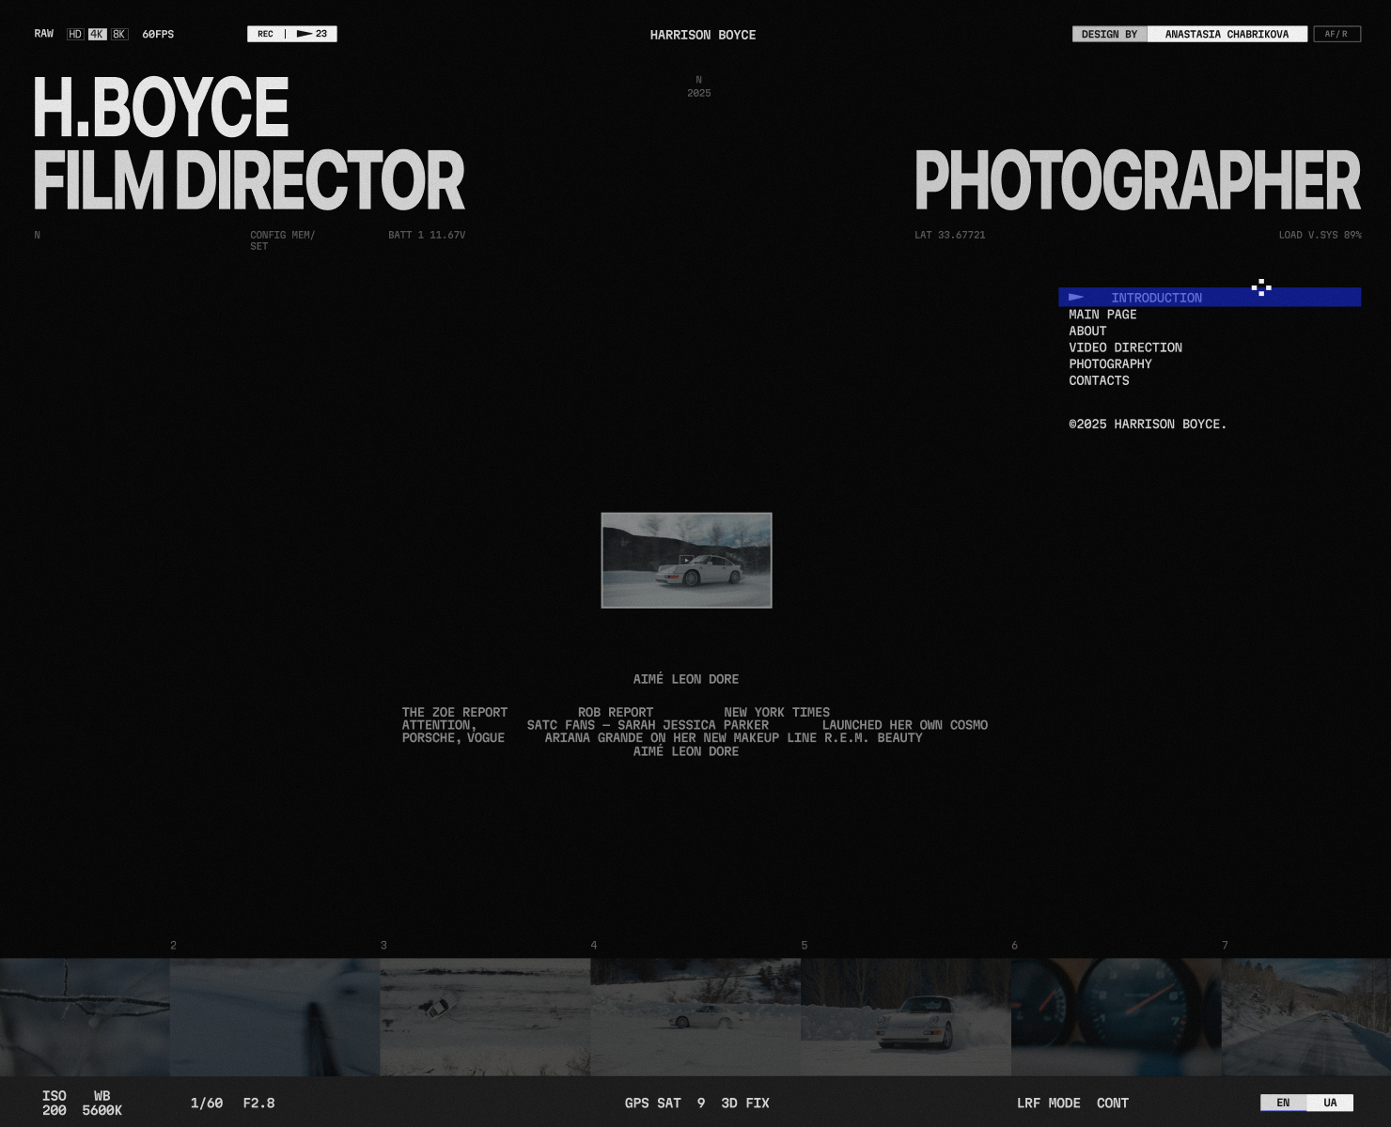Click the play icon beside INTRODUCTION
The height and width of the screenshot is (1127, 1391).
tap(1077, 297)
